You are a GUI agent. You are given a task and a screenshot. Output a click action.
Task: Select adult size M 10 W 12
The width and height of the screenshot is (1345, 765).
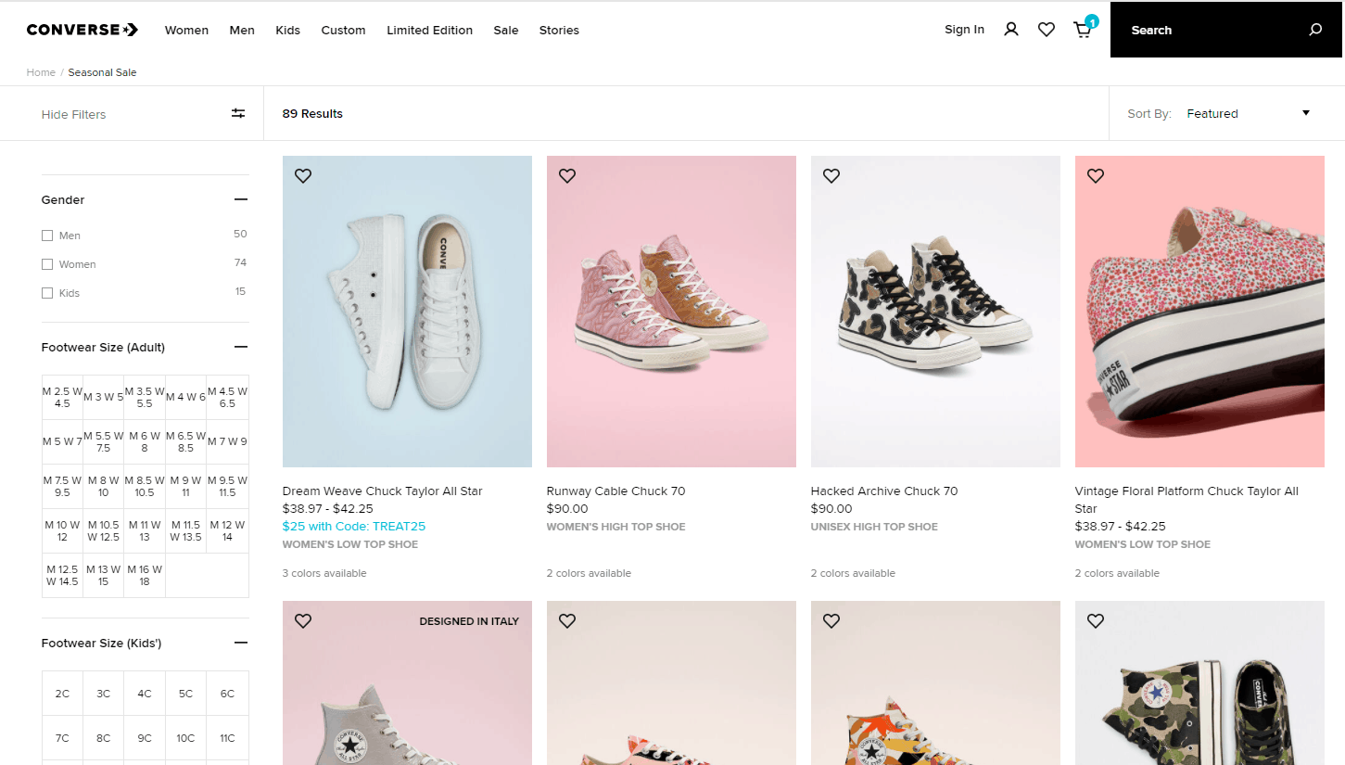click(x=62, y=530)
